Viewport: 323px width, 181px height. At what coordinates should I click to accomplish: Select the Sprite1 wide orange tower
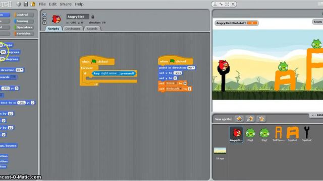[293, 134]
